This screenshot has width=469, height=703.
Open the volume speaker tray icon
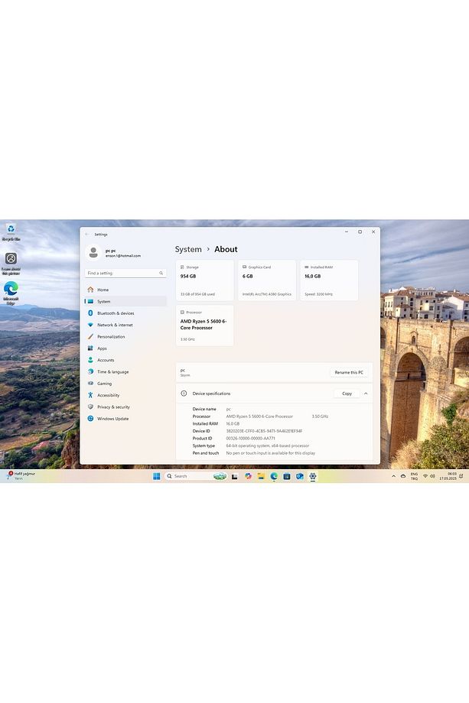(432, 476)
